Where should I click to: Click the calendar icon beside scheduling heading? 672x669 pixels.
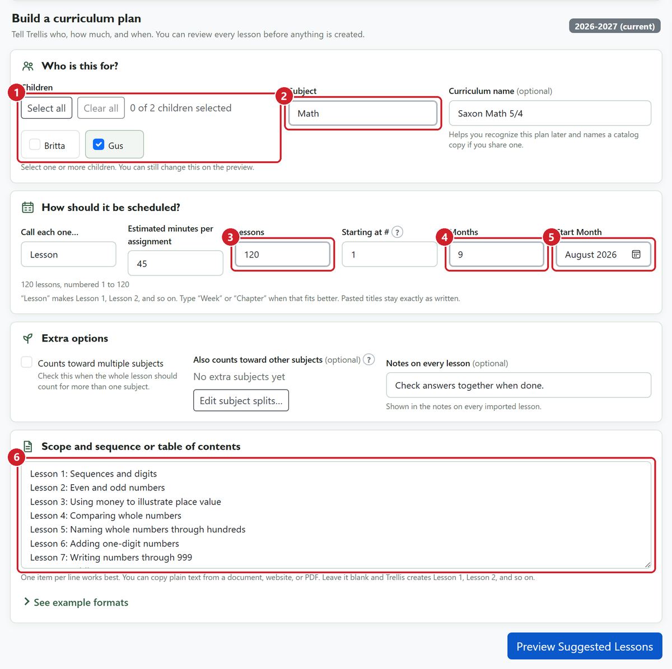click(x=28, y=208)
